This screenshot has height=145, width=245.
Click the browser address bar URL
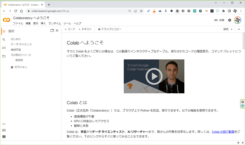click(x=50, y=11)
